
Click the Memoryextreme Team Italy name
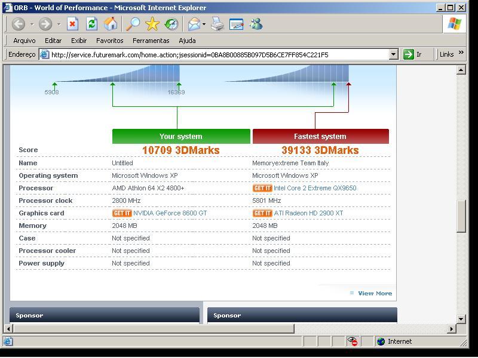(x=290, y=163)
